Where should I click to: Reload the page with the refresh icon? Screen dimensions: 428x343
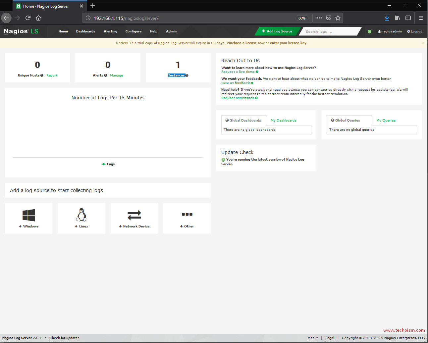pos(28,18)
